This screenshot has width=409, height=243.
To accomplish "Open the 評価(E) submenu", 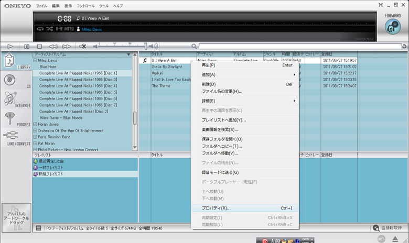I will point(245,101).
